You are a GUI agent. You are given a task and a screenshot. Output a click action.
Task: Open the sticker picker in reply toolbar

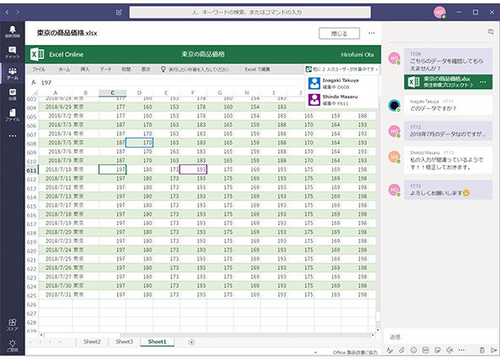click(x=437, y=350)
